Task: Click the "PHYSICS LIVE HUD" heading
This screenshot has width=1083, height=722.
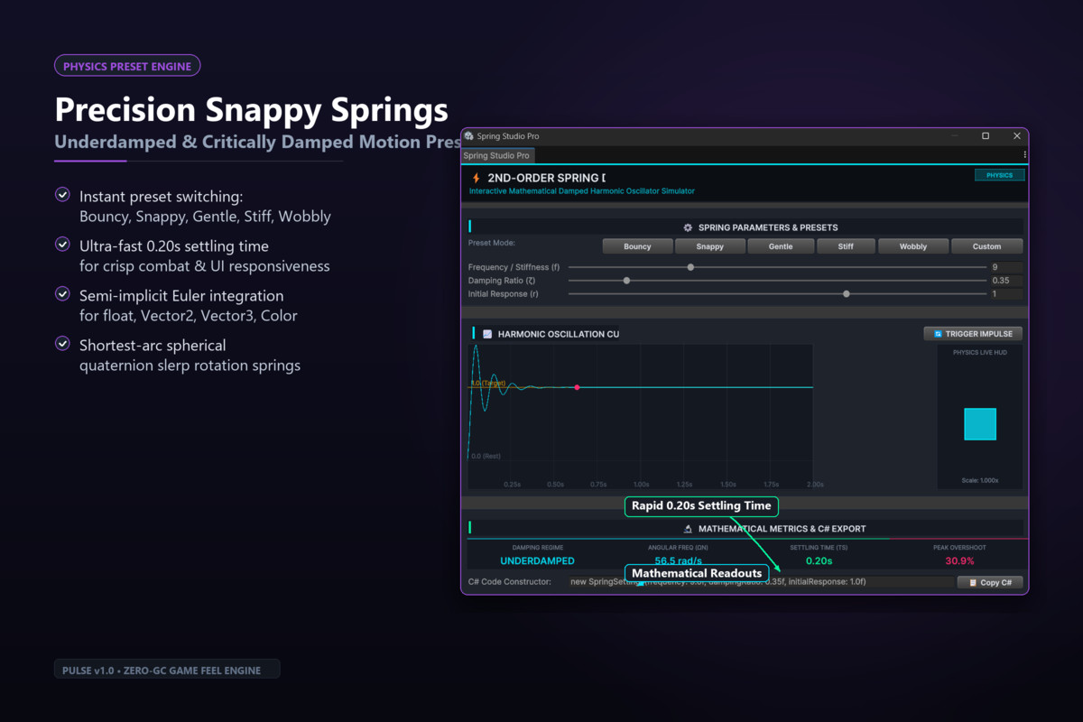Action: pos(980,352)
